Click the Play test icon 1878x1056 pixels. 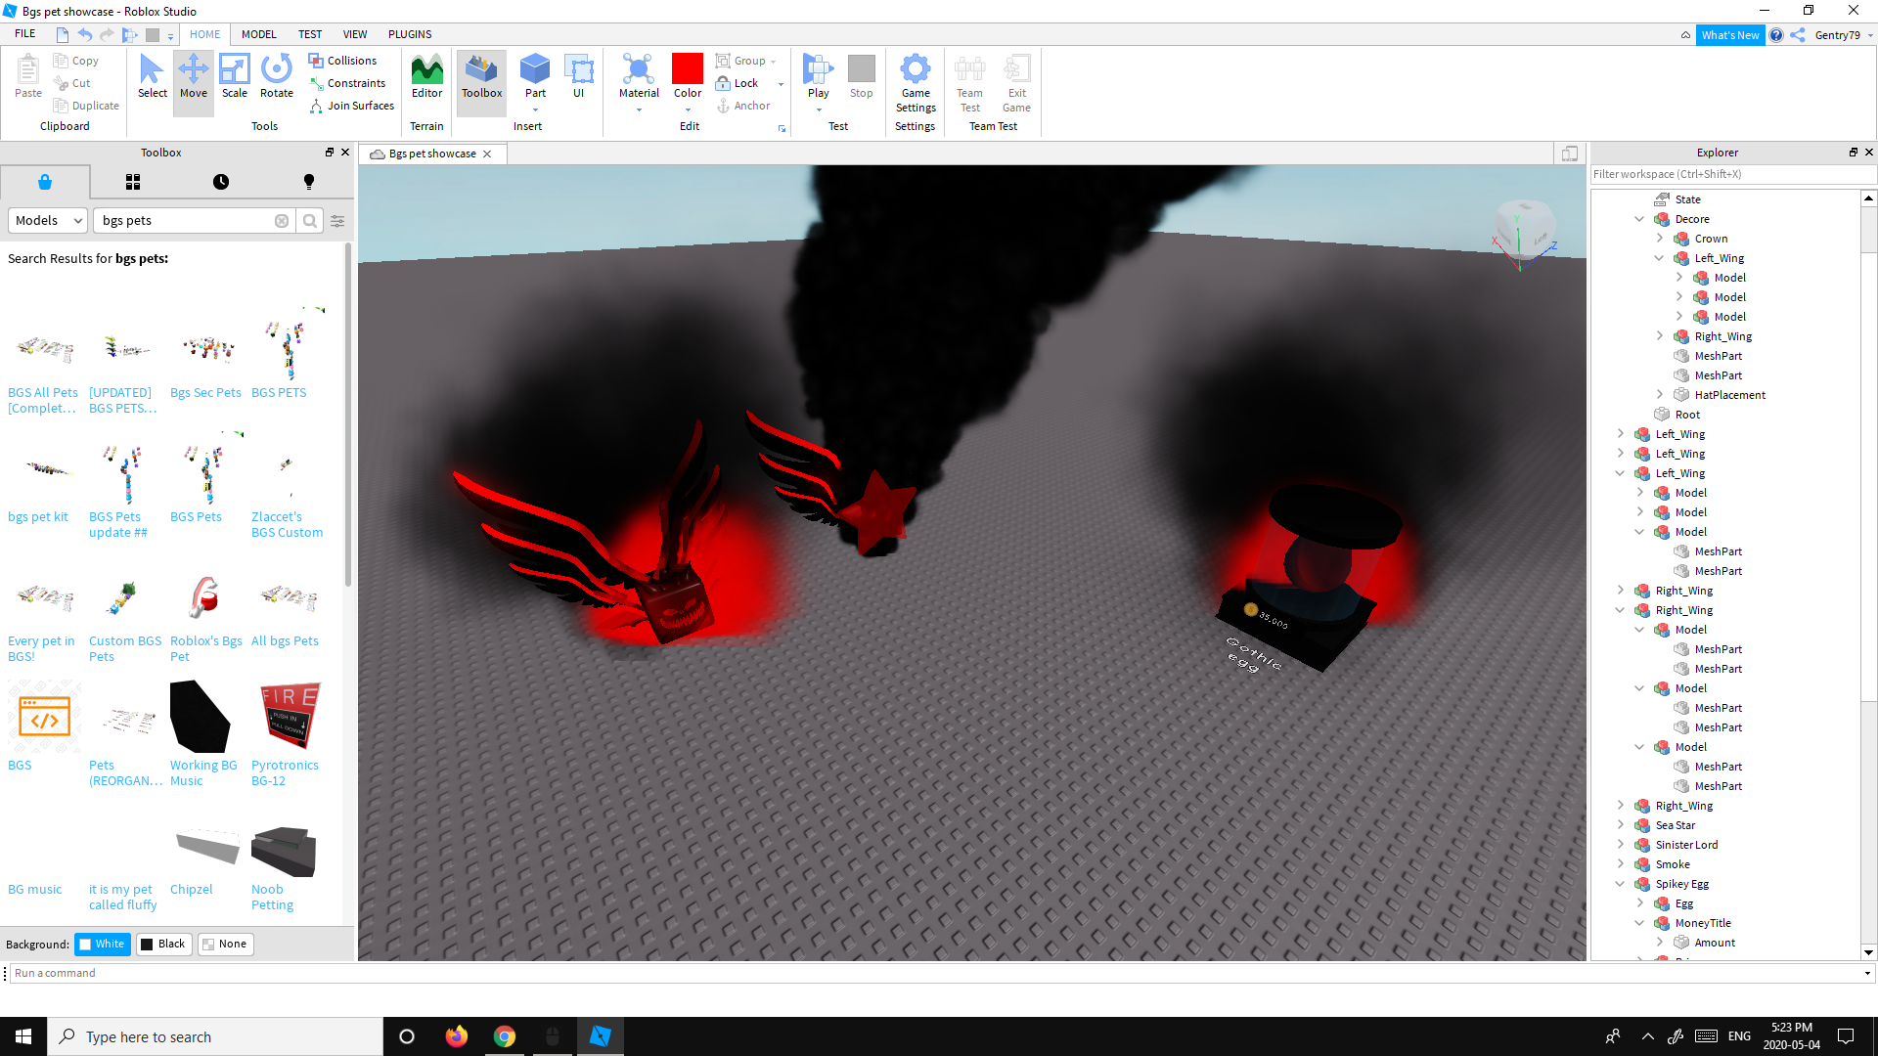click(818, 70)
